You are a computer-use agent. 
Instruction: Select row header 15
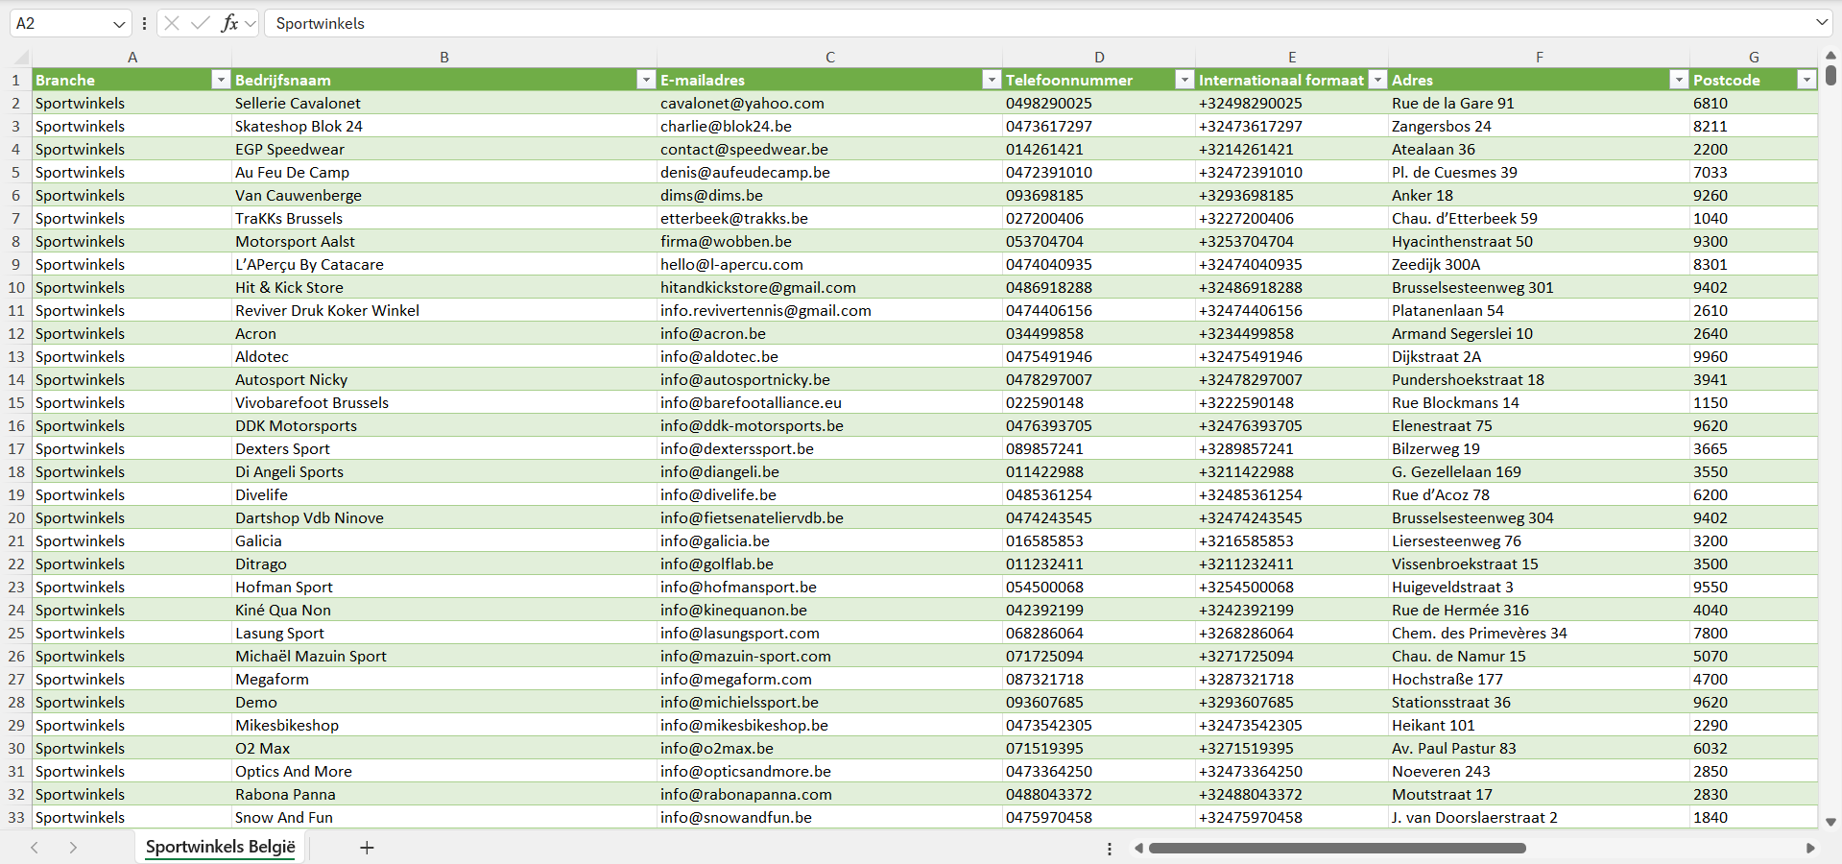16,403
